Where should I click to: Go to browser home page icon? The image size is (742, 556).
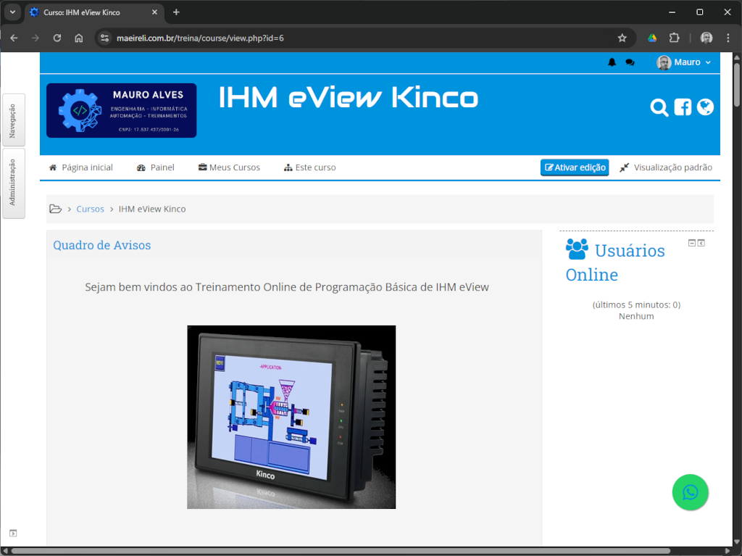click(x=79, y=38)
